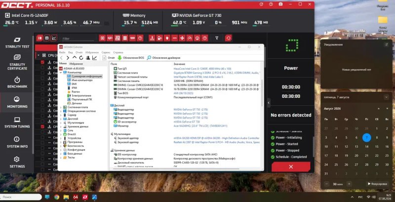Open System Tuning in OCCT
395x202 pixels.
coord(17,122)
